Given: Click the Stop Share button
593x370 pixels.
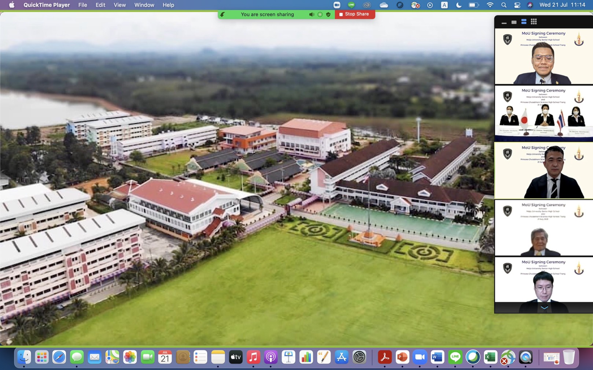Looking at the screenshot, I should [x=354, y=14].
